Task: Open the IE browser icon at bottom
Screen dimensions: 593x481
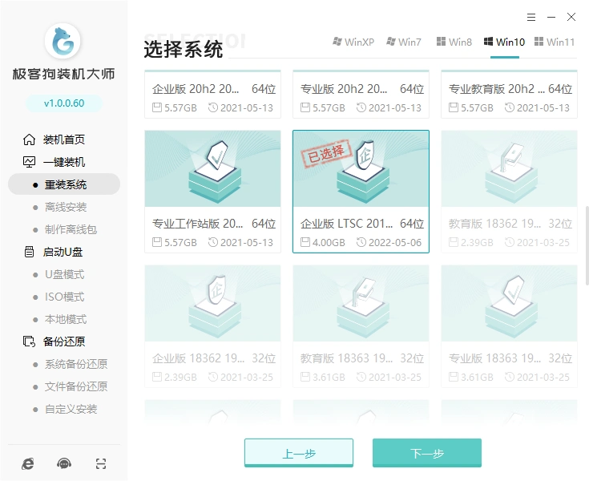Action: click(x=27, y=463)
